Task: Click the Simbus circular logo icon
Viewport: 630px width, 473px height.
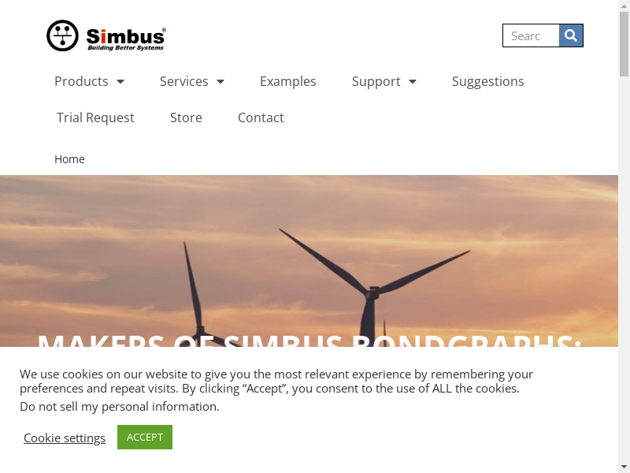Action: tap(62, 35)
